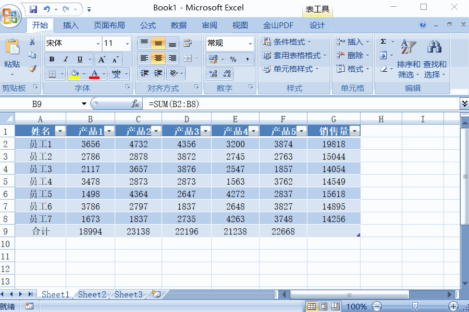The width and height of the screenshot is (469, 312).
Task: Open the Name Box dropdown arrow
Action: point(84,104)
